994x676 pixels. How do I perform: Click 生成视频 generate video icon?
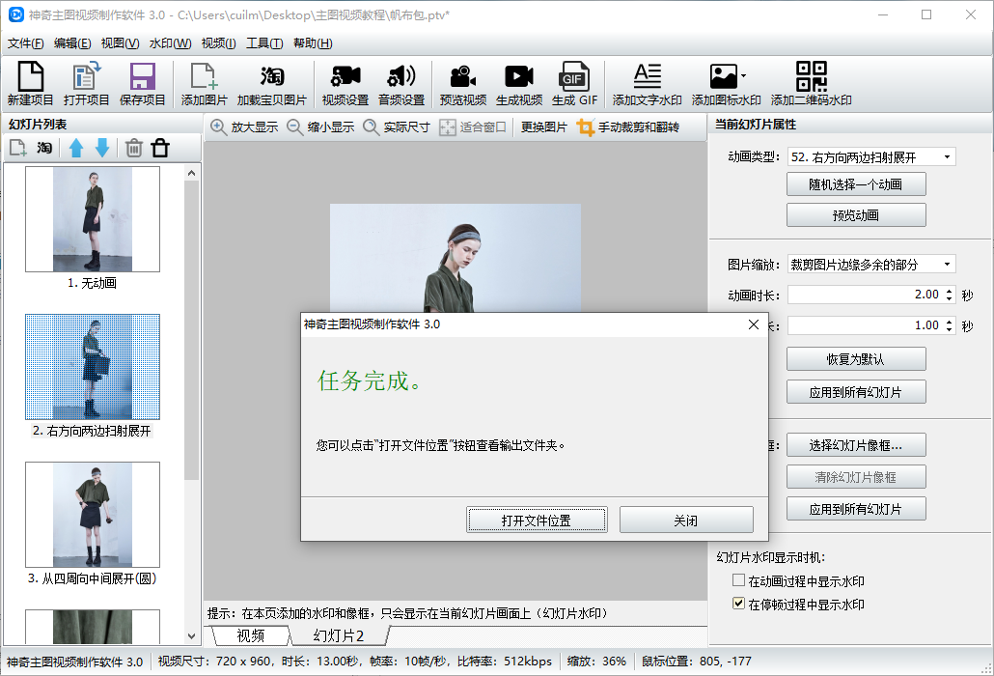[x=518, y=83]
